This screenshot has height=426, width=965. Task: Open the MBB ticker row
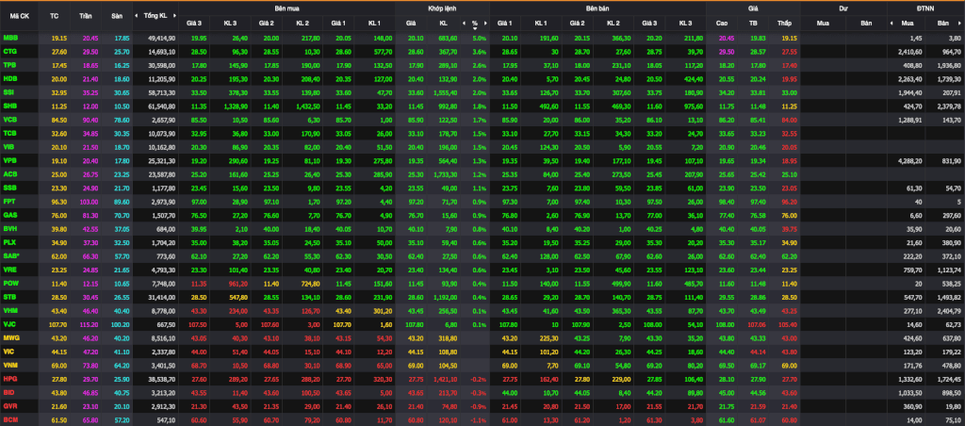pos(9,38)
